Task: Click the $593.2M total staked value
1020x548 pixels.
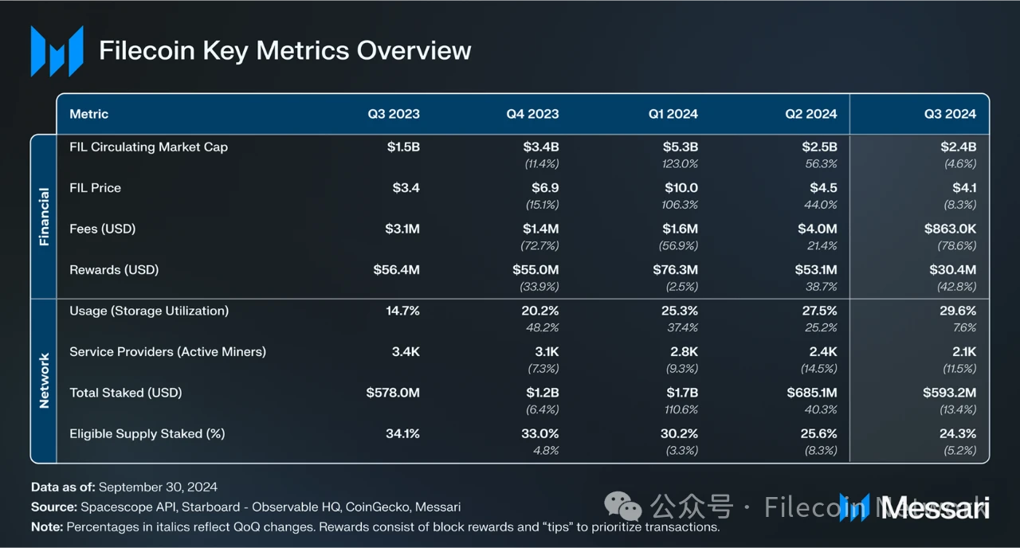Action: click(949, 393)
